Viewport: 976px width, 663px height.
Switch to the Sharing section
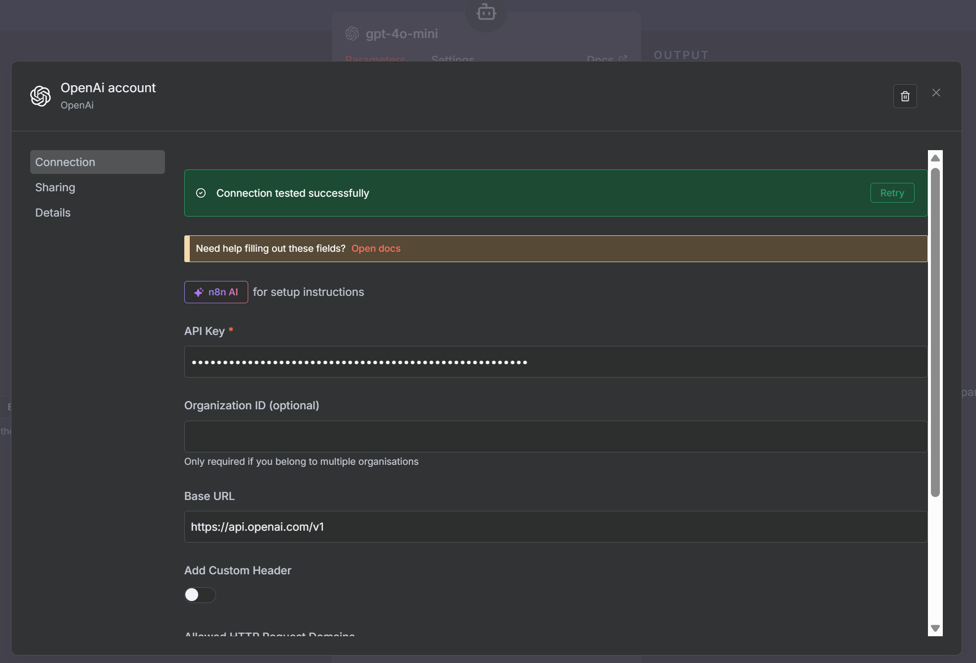click(x=55, y=187)
